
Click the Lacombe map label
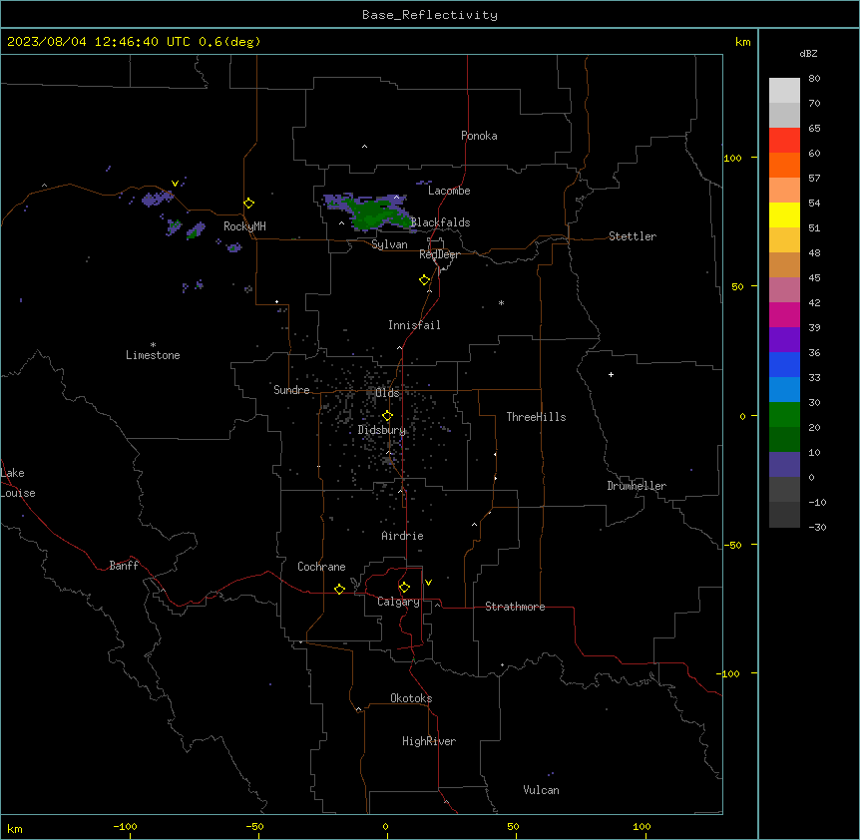(x=449, y=191)
